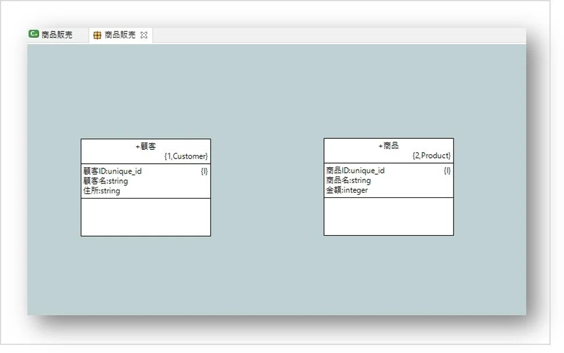This screenshot has width=564, height=353.
Task: Select the +顧客 class title
Action: [146, 146]
